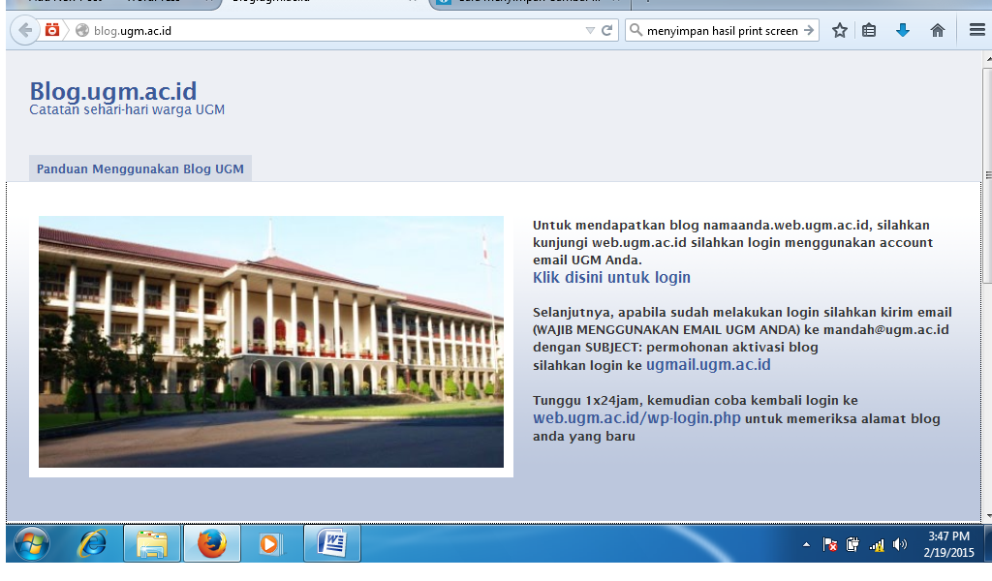
Task: Click the tagline 'Catatan sehari-hari warga UGM'
Action: 127,110
